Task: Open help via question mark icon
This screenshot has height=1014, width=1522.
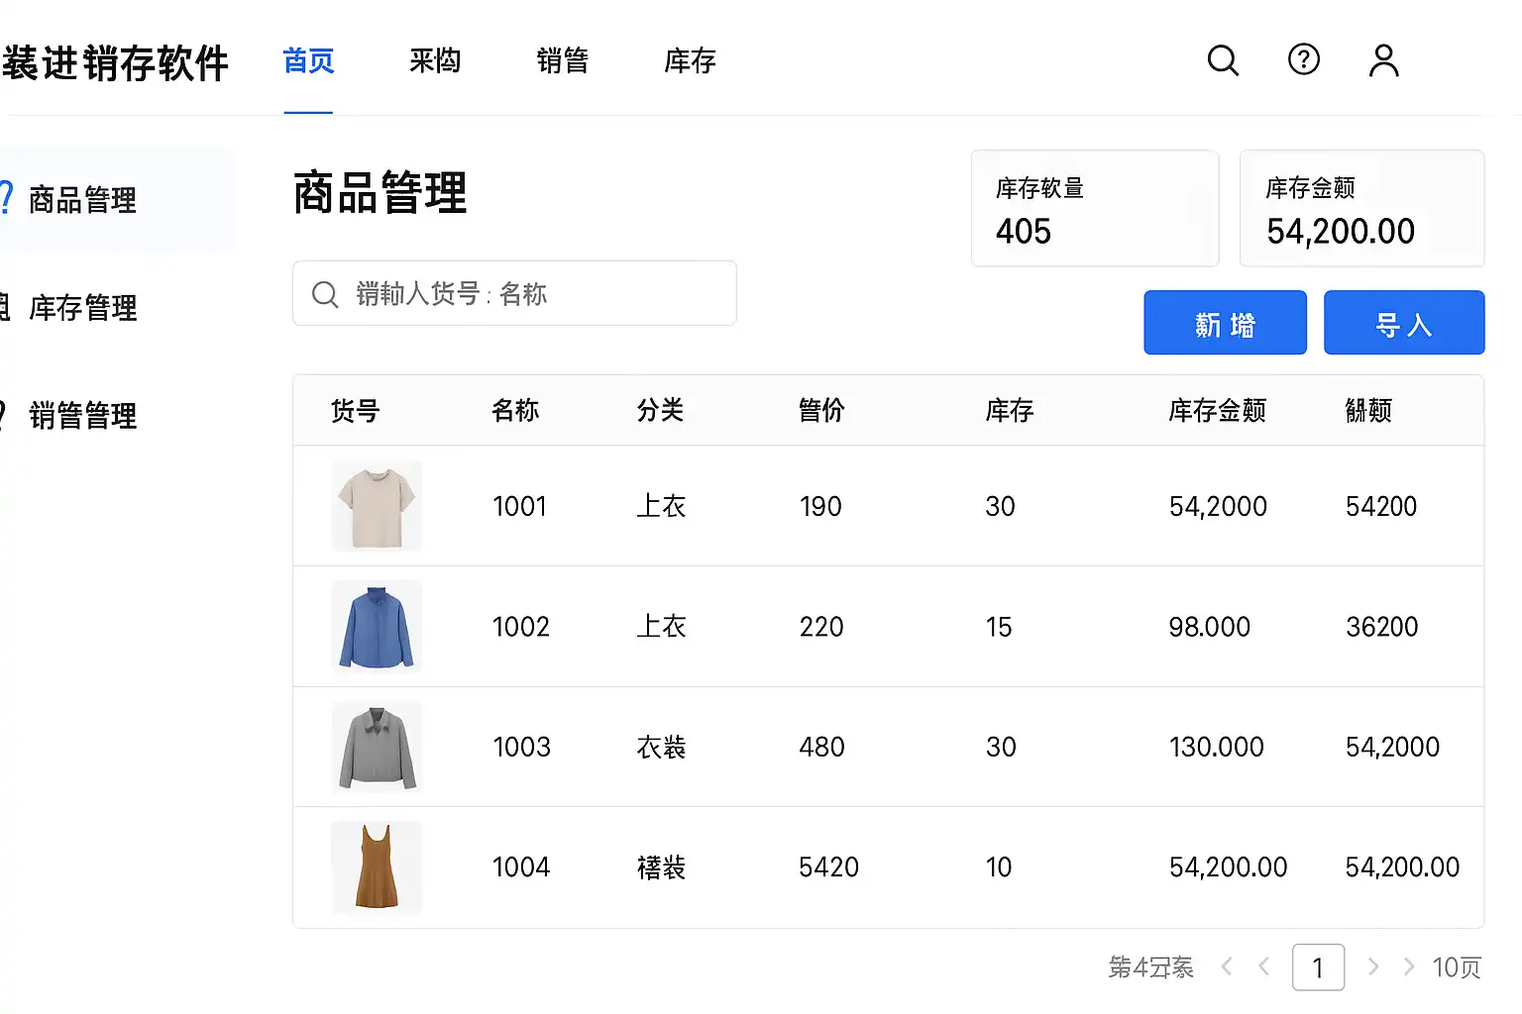Action: (1303, 59)
